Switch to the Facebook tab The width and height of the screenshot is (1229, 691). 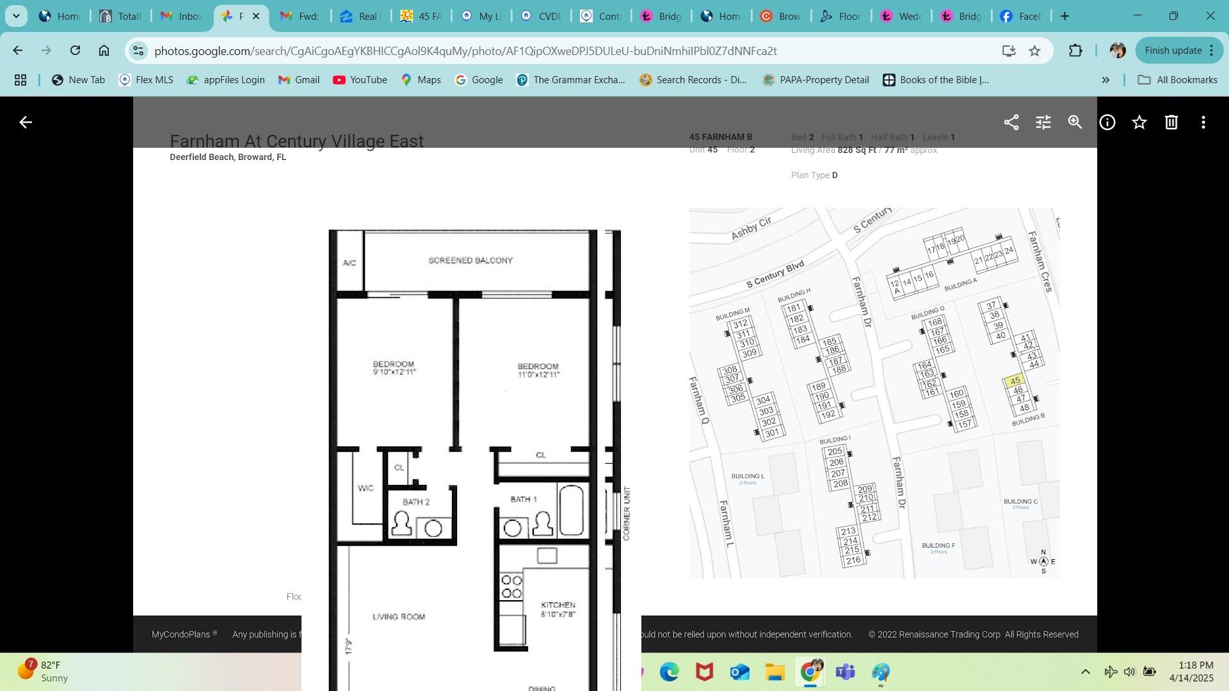pyautogui.click(x=1021, y=16)
